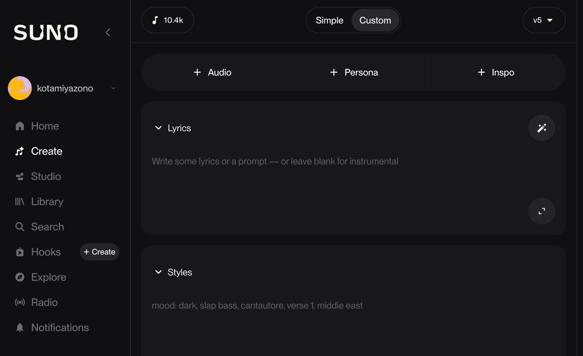
Task: Collapse the Lyrics section chevron
Action: tap(158, 128)
